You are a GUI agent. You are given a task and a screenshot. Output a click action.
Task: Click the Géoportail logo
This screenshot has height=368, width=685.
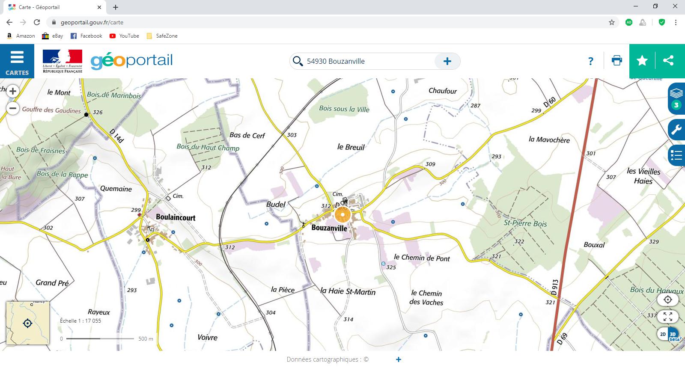pos(131,61)
